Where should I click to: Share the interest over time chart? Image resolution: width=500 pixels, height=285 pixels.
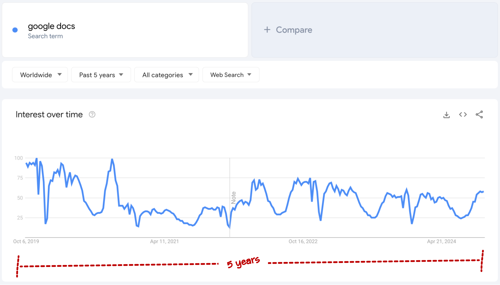pos(479,114)
